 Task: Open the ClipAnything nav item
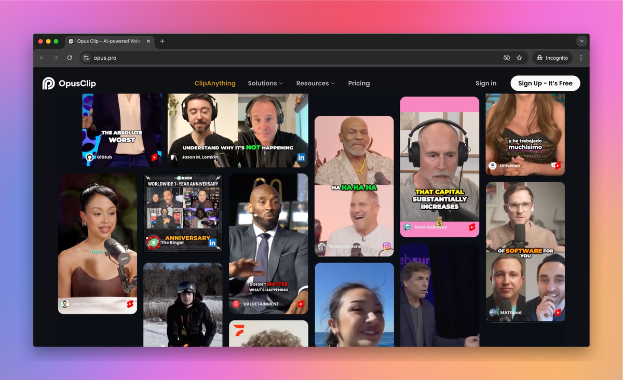[215, 83]
